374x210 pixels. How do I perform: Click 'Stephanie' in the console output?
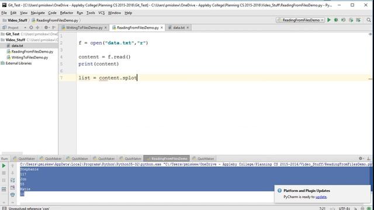pyautogui.click(x=29, y=169)
